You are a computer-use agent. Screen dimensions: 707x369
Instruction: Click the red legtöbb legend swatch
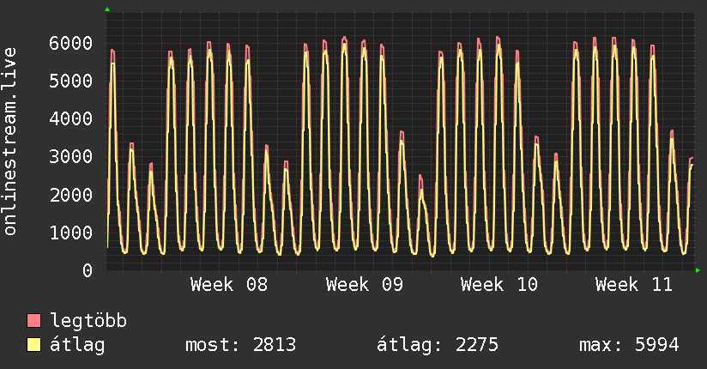(x=34, y=322)
